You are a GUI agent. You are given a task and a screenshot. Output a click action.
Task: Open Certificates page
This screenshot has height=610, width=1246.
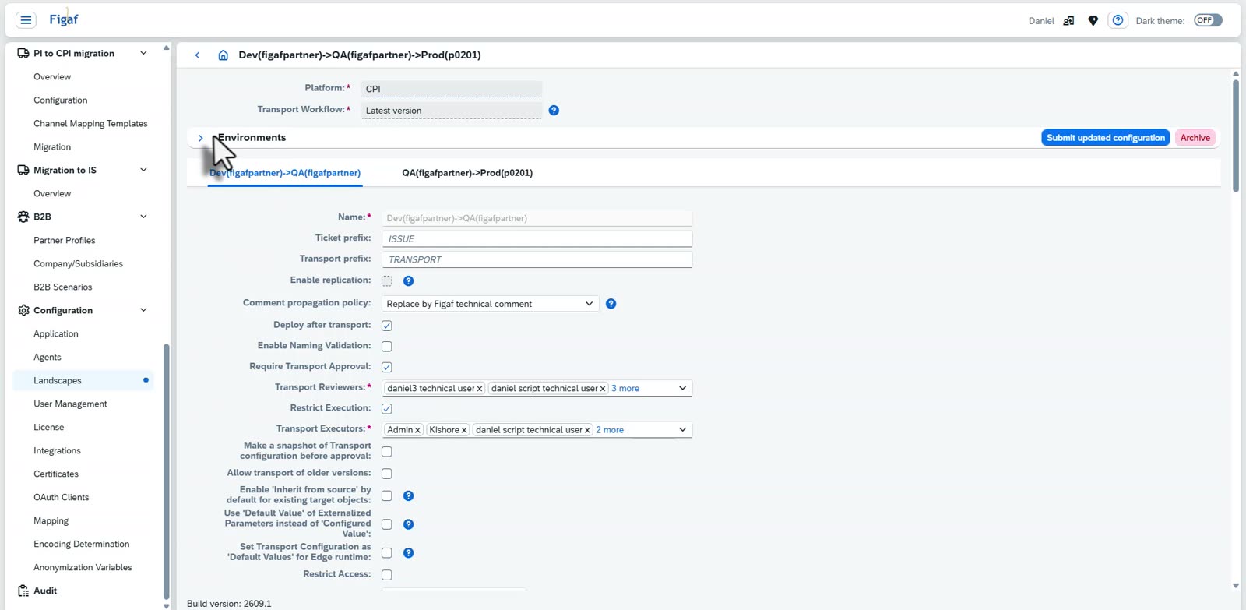[56, 474]
